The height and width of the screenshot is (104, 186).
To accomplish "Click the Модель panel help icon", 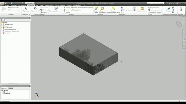I will (29, 18).
